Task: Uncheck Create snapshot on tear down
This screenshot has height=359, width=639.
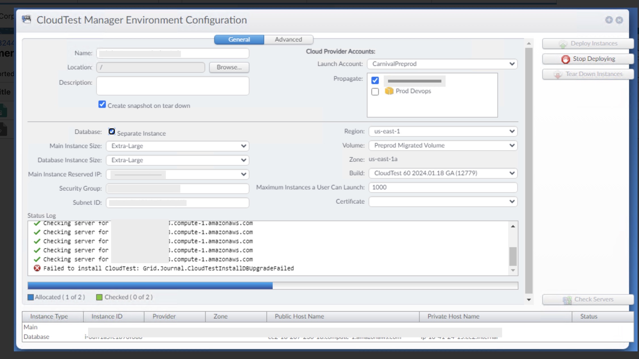Action: (x=102, y=104)
